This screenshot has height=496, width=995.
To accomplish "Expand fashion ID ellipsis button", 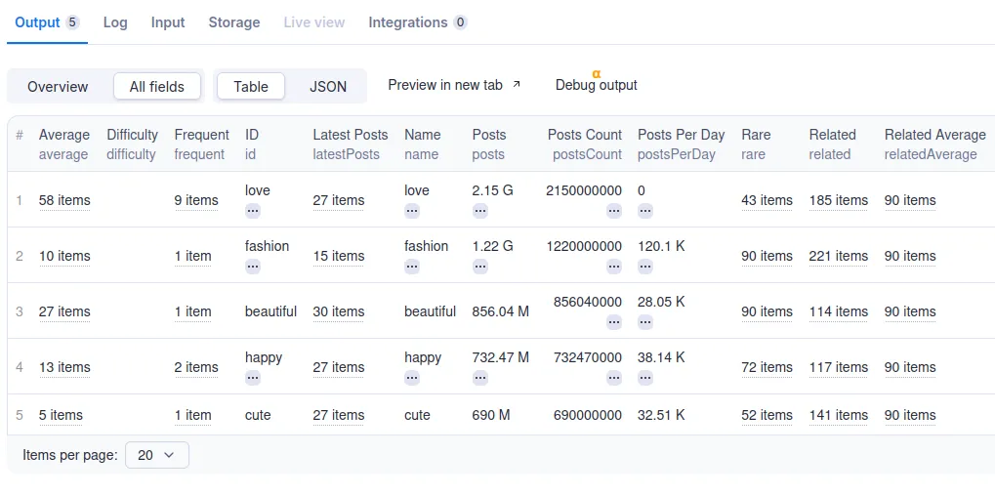I will click(253, 267).
